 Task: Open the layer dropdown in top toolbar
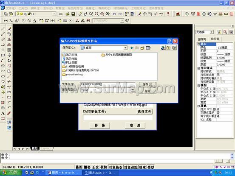pos(54,14)
